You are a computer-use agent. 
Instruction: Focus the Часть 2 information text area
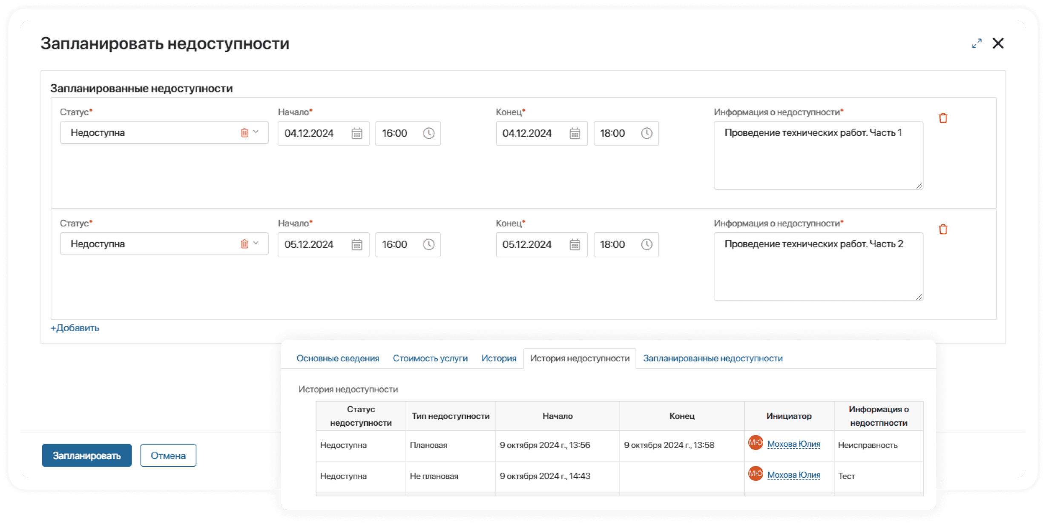(818, 266)
